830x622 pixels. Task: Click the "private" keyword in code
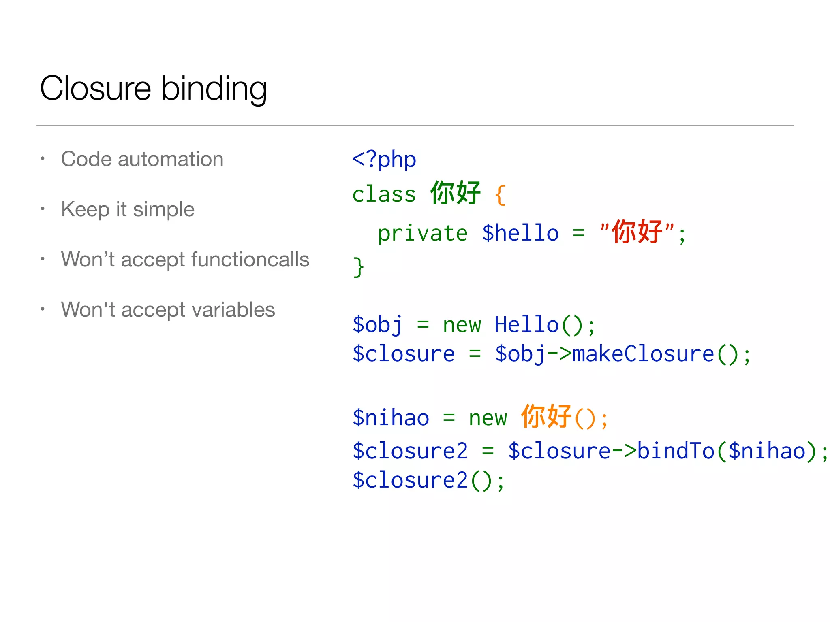423,233
